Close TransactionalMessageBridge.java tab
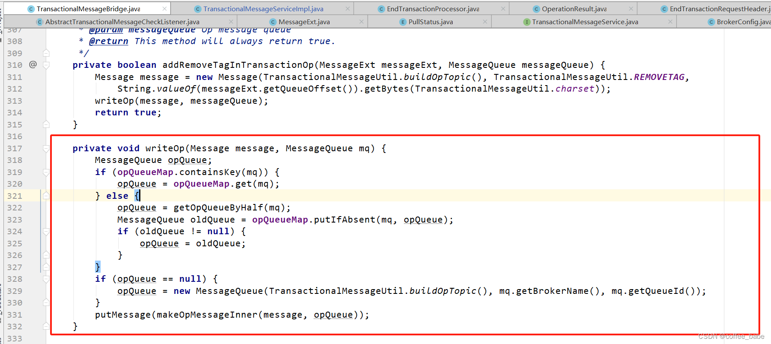Image resolution: width=771 pixels, height=344 pixels. tap(165, 9)
